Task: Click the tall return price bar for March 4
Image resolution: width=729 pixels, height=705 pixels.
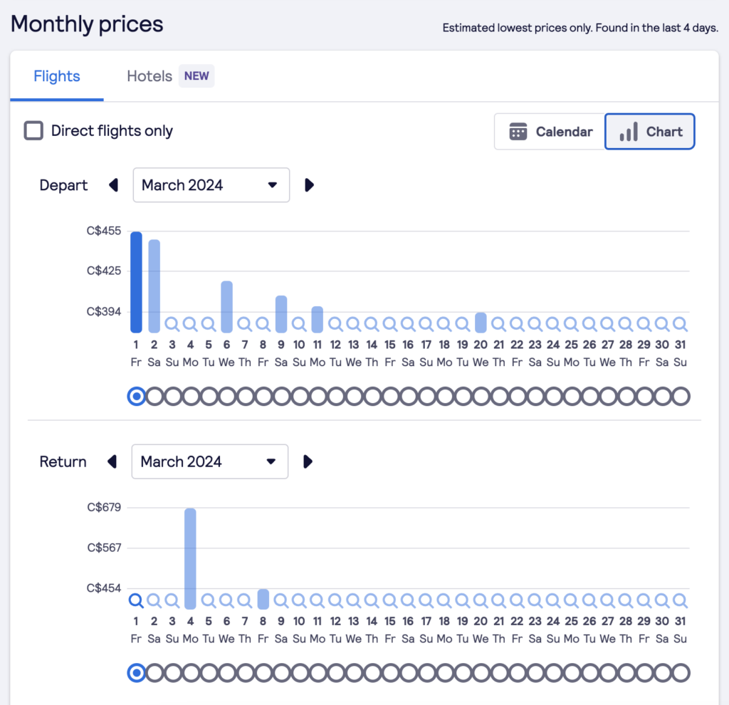Action: (190, 558)
